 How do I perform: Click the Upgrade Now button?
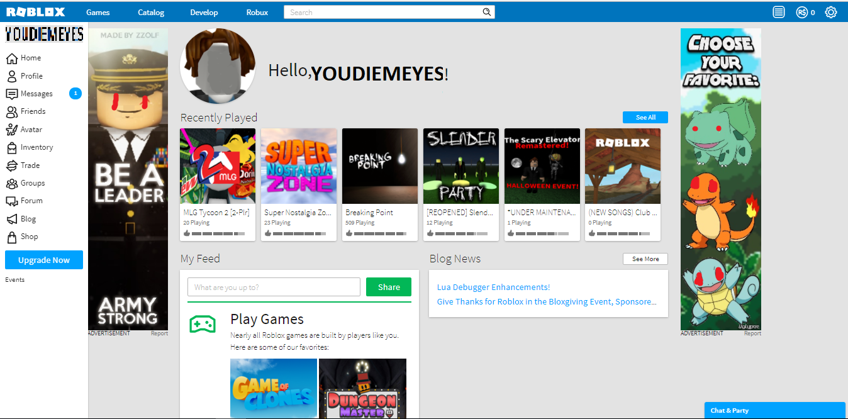(44, 260)
